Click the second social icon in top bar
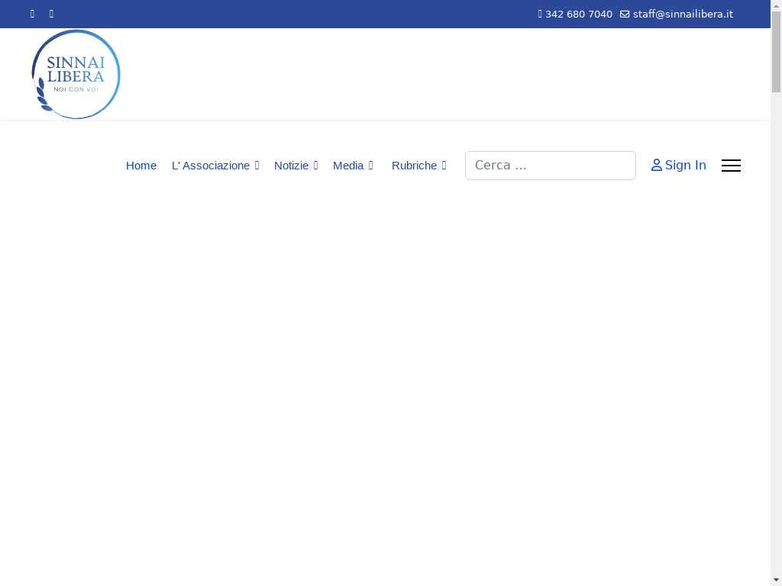782x586 pixels. click(52, 14)
